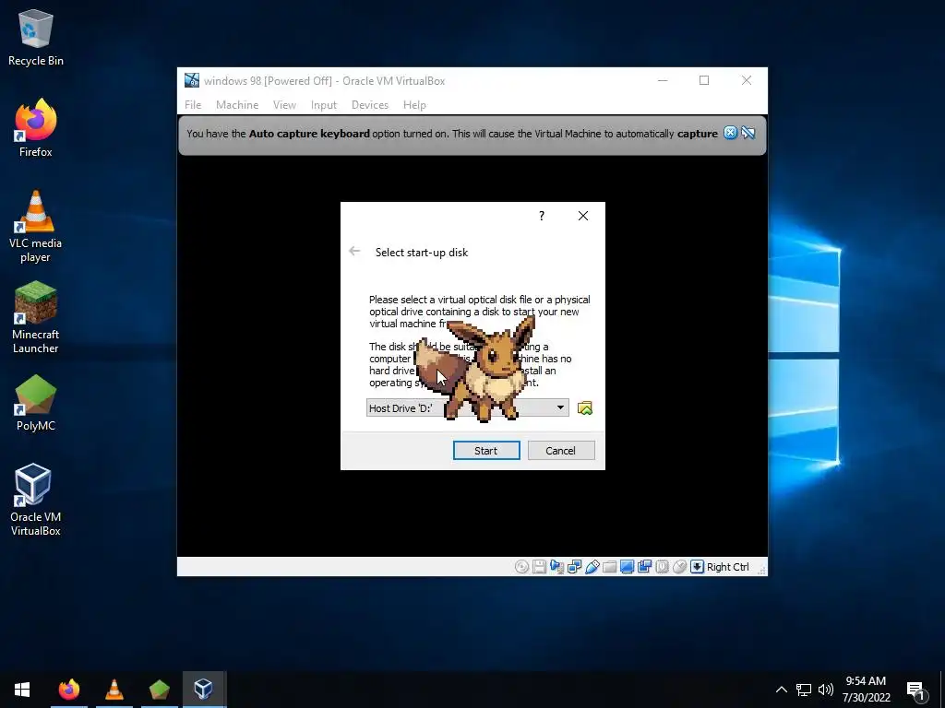
Task: Click VirtualBox in the taskbar
Action: point(204,690)
